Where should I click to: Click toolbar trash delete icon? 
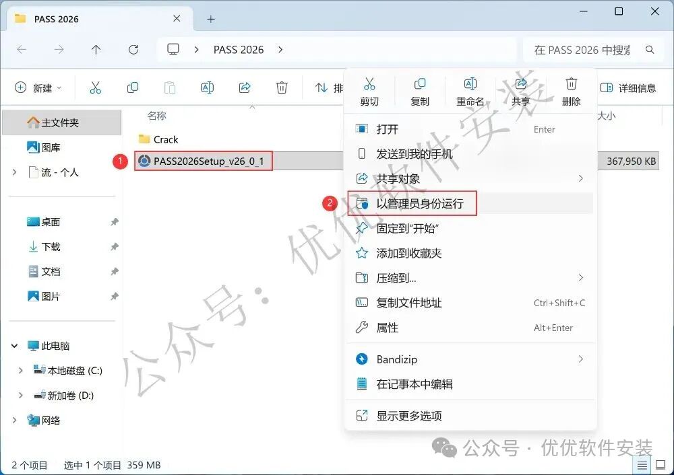coord(282,87)
